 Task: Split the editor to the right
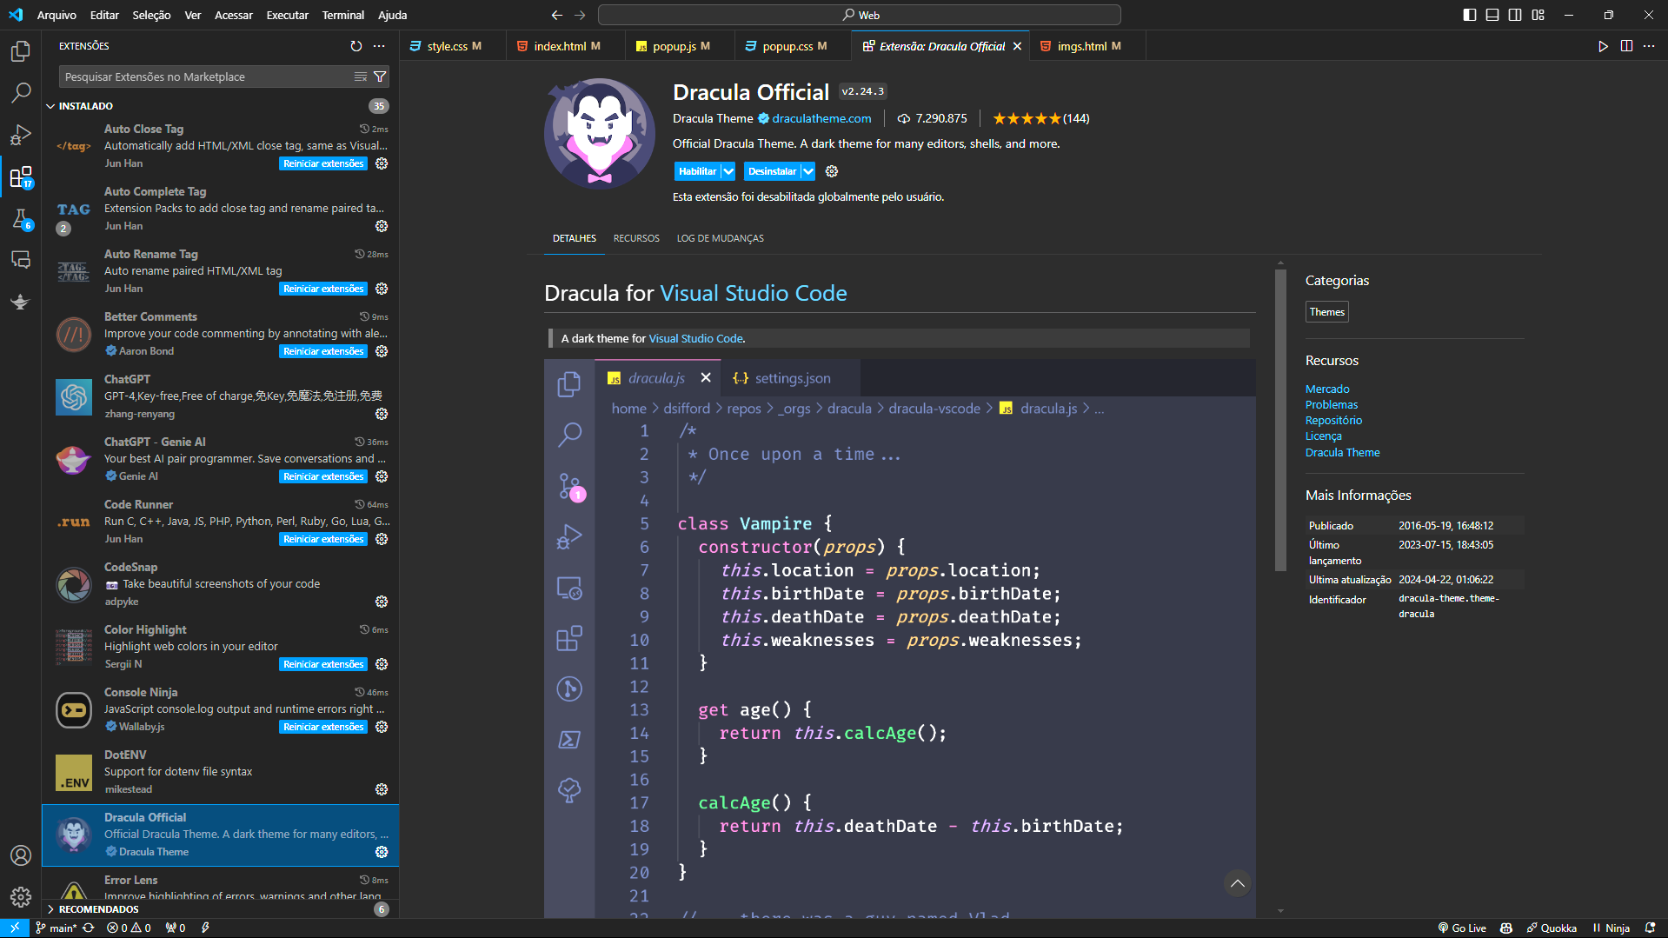tap(1626, 46)
